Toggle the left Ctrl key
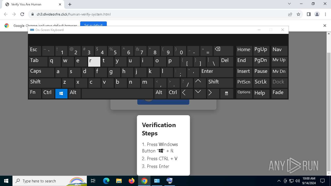The image size is (331, 186). pos(48,94)
